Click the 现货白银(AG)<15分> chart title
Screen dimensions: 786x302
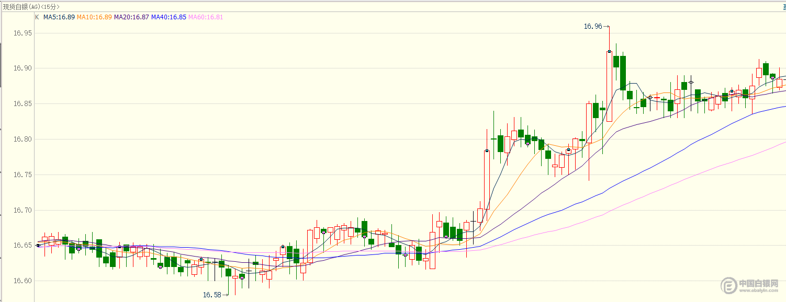click(31, 7)
